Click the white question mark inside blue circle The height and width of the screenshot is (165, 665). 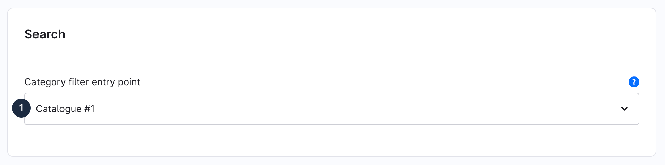point(634,82)
